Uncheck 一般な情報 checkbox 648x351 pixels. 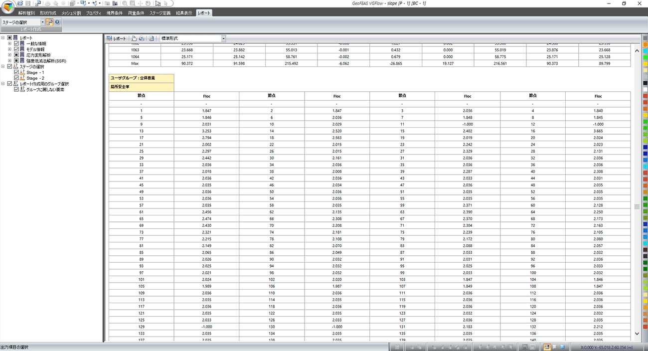tap(16, 43)
